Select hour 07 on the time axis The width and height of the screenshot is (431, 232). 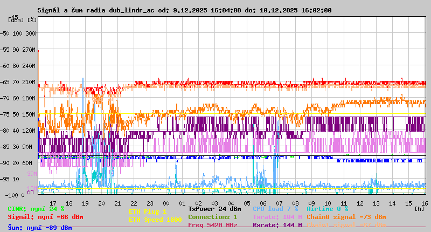coord(279,203)
